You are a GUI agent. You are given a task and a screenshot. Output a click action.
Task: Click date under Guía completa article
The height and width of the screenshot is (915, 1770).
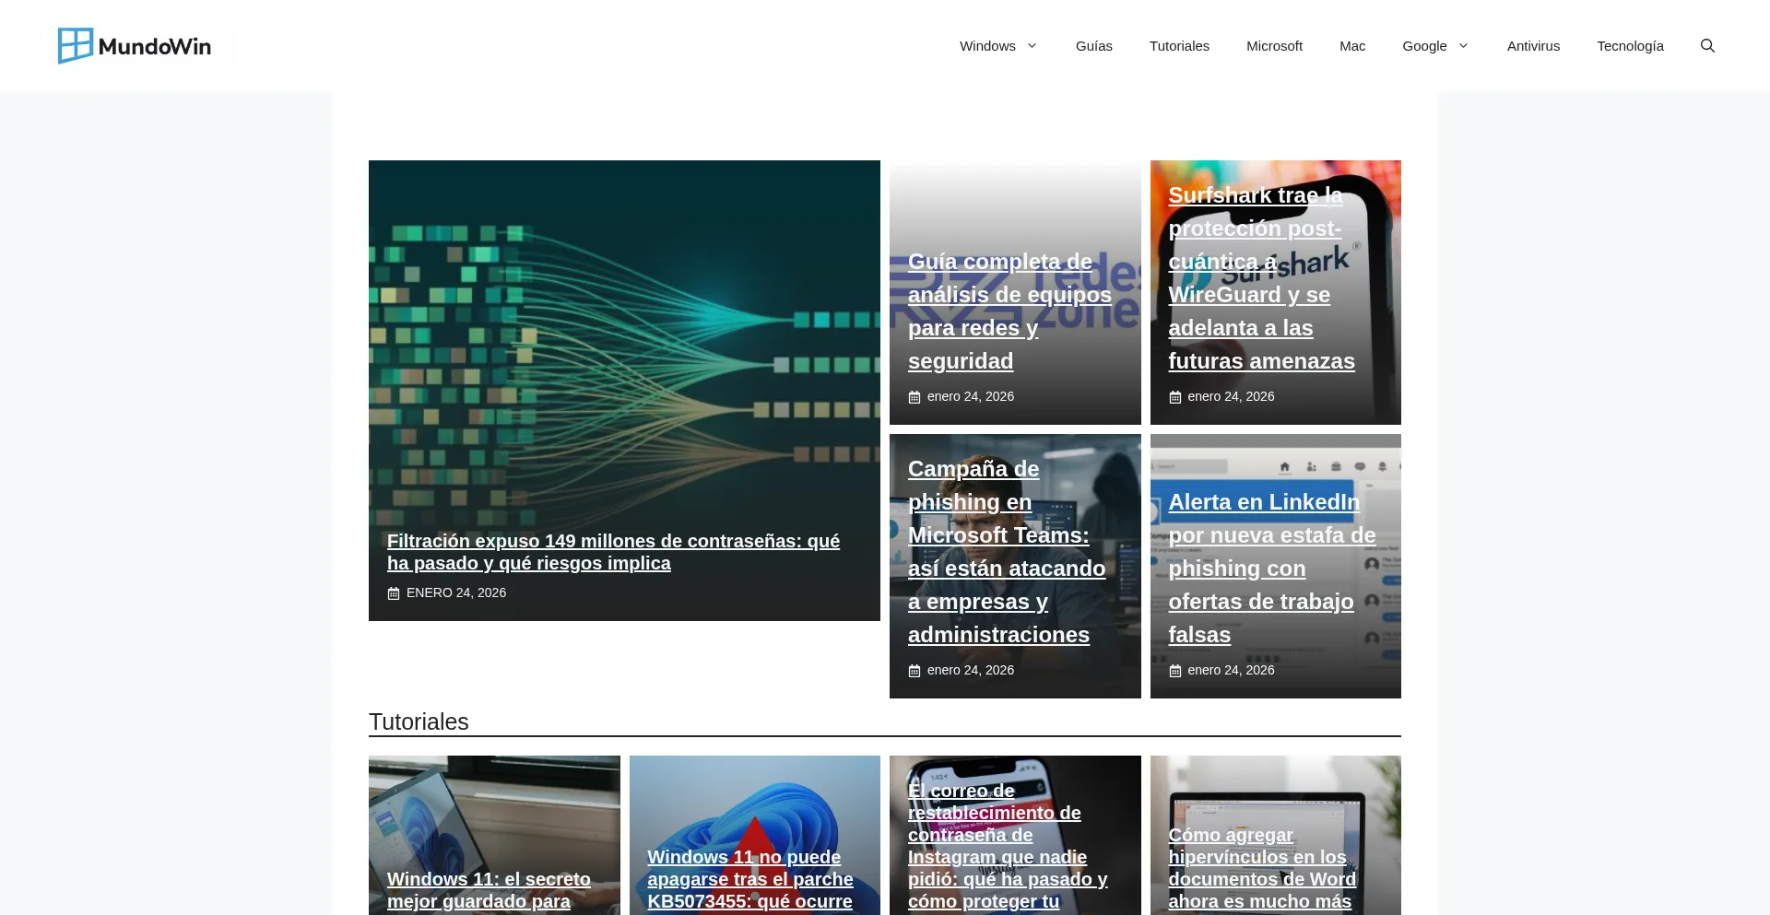pos(971,396)
